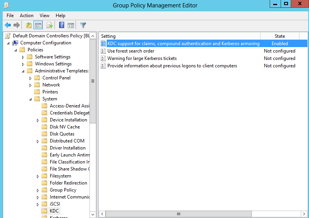Click the Computer Configuration computer icon
309x218 pixels.
tap(15, 43)
